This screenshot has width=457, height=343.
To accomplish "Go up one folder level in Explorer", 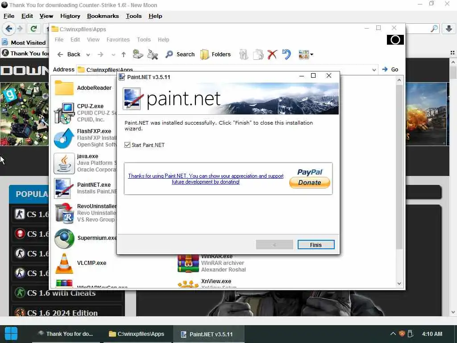I will [124, 54].
